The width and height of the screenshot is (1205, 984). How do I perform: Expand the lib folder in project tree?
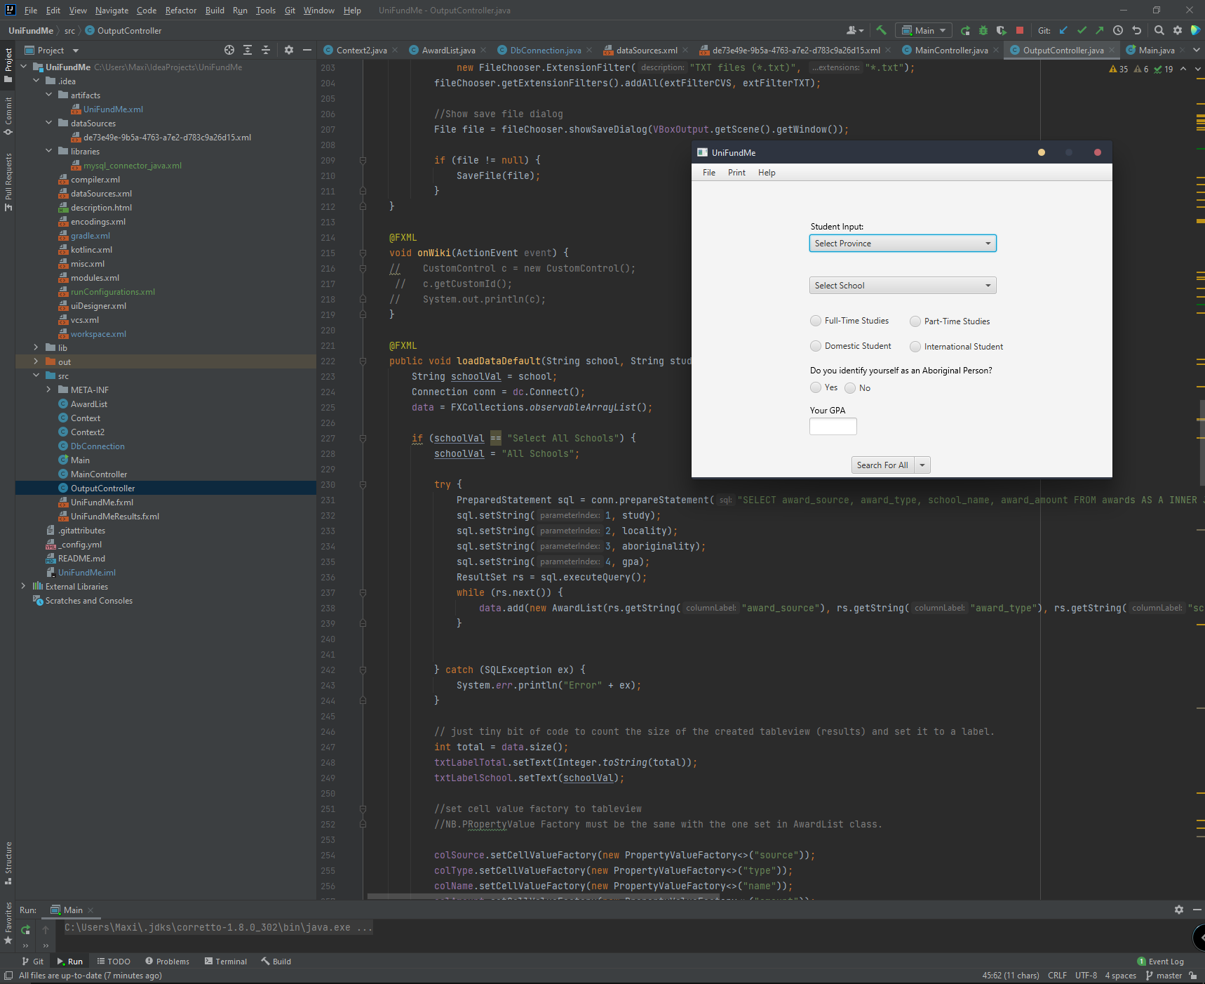pyautogui.click(x=36, y=347)
